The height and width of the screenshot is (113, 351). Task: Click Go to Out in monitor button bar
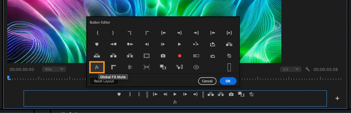click(x=195, y=94)
